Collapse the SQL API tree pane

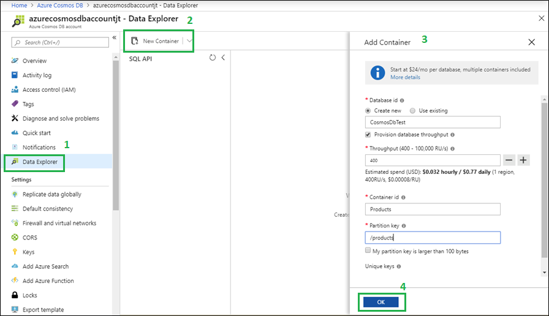[223, 58]
